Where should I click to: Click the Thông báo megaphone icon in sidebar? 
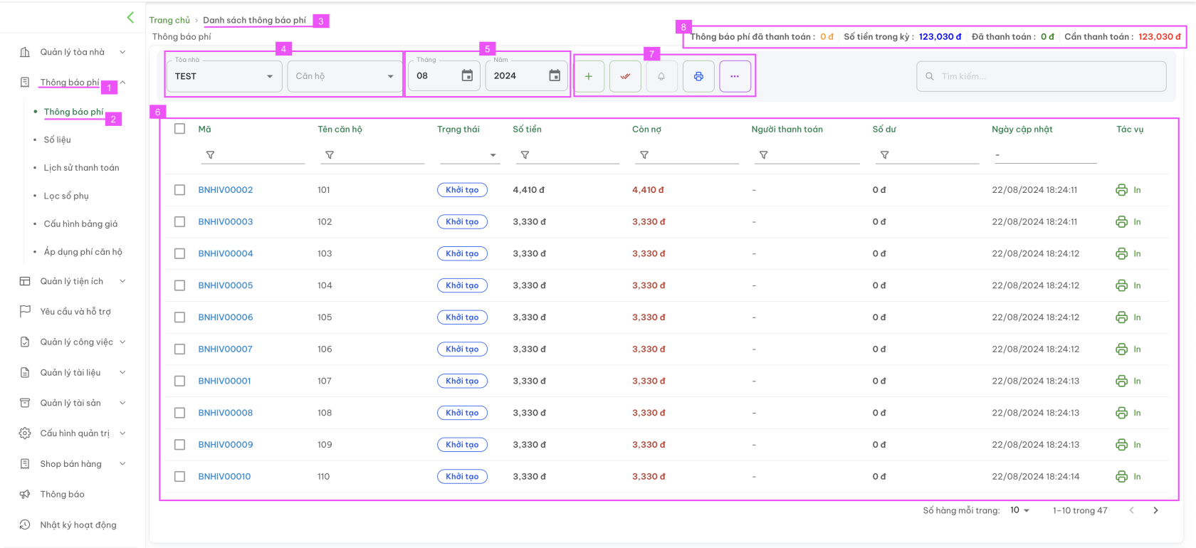click(x=25, y=494)
